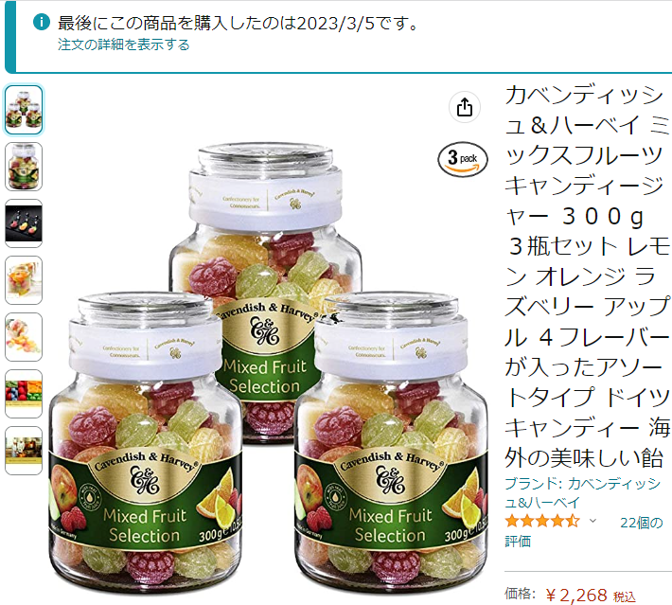
Task: Select the first three-jar thumbnail
Action: coord(24,110)
